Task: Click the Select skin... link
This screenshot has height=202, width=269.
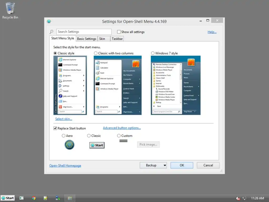Action: click(x=64, y=119)
